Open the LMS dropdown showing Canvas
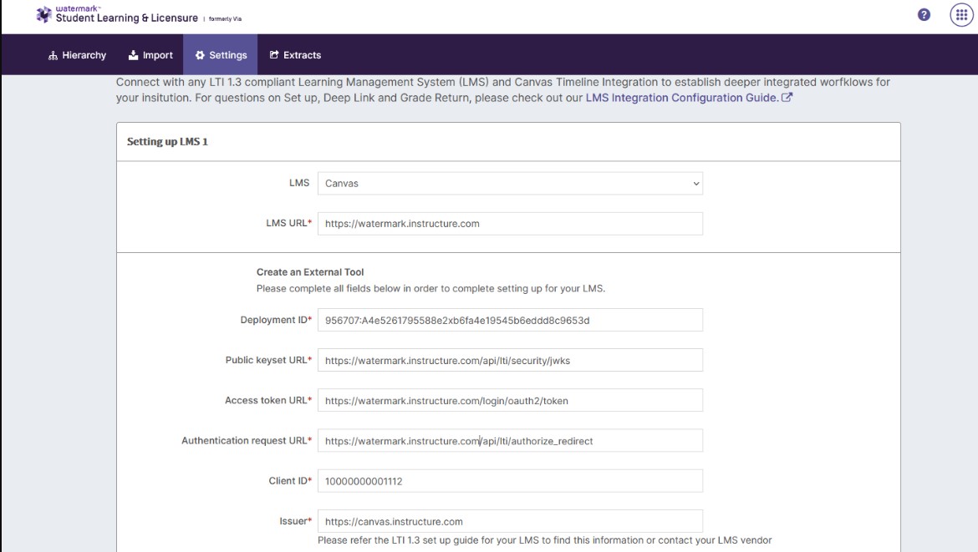Image resolution: width=978 pixels, height=552 pixels. pyautogui.click(x=510, y=183)
